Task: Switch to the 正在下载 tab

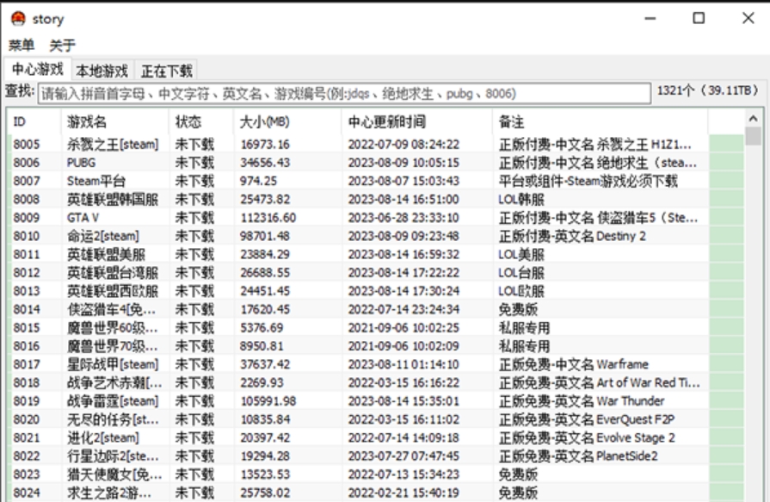Action: point(167,71)
